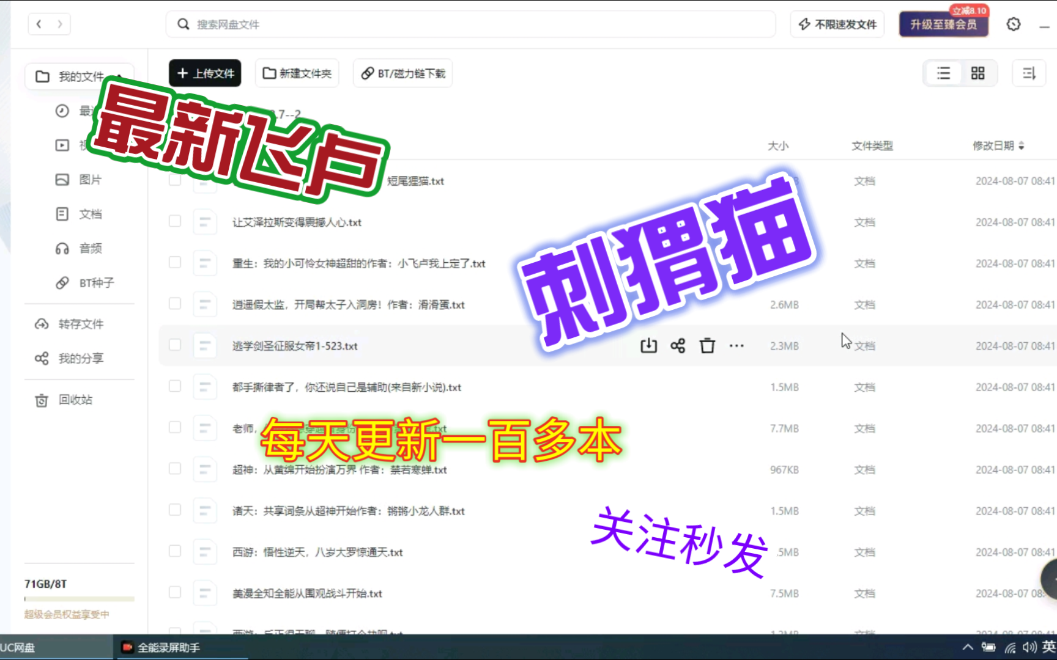This screenshot has height=660, width=1057.
Task: Check the box for 超神：从黄绵开始扮演万界
Action: (x=175, y=468)
